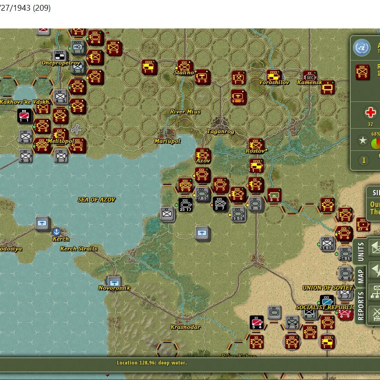The height and width of the screenshot is (380, 380).
Task: Click the circled number 1 icon
Action: (x=364, y=160)
